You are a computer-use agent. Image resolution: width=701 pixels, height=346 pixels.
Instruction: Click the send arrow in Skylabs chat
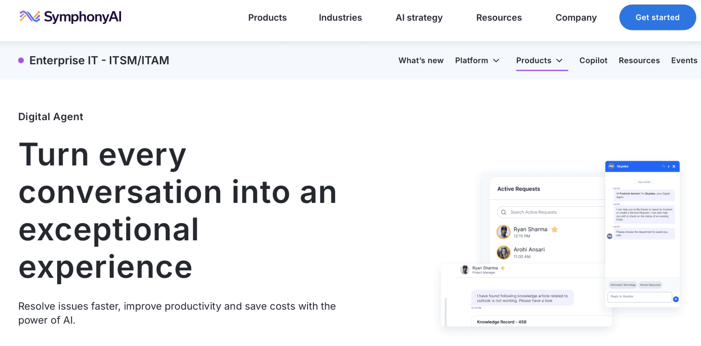pos(676,299)
